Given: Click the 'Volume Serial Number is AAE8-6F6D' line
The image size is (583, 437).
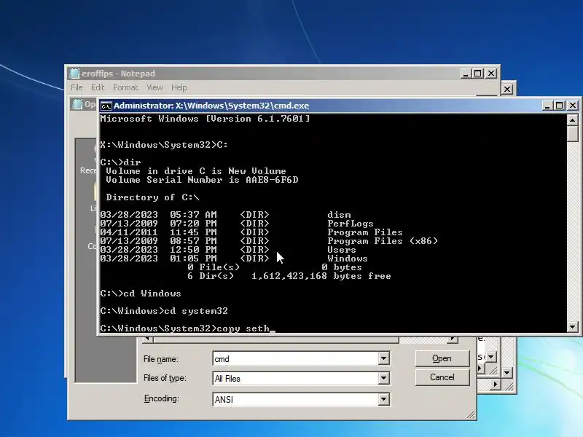Looking at the screenshot, I should pos(202,180).
